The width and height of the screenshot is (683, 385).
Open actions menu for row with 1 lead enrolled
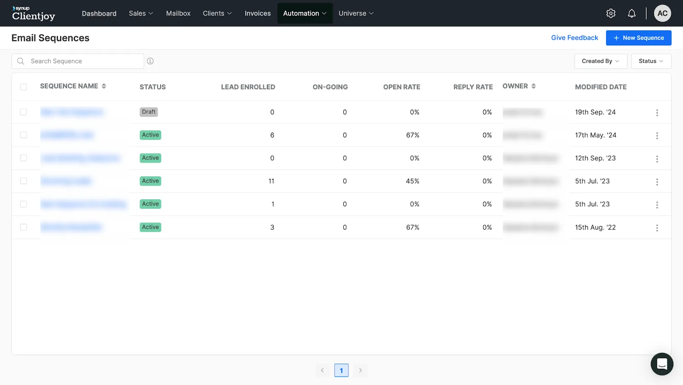657,205
